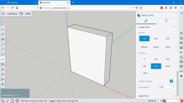Bookmark page with star icon
The height and width of the screenshot is (103, 184).
tap(141, 8)
